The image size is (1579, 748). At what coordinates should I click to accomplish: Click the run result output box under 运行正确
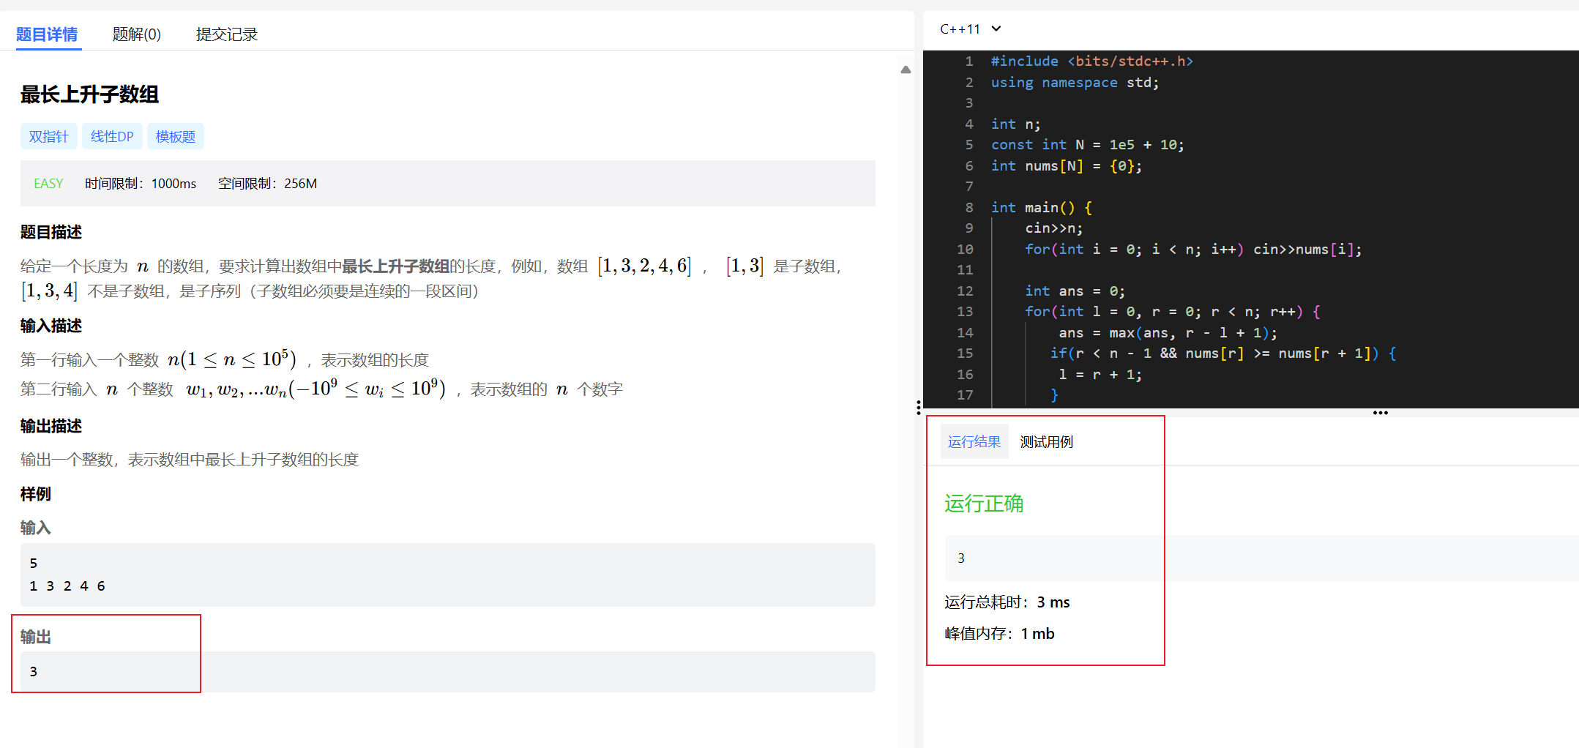pyautogui.click(x=1259, y=558)
